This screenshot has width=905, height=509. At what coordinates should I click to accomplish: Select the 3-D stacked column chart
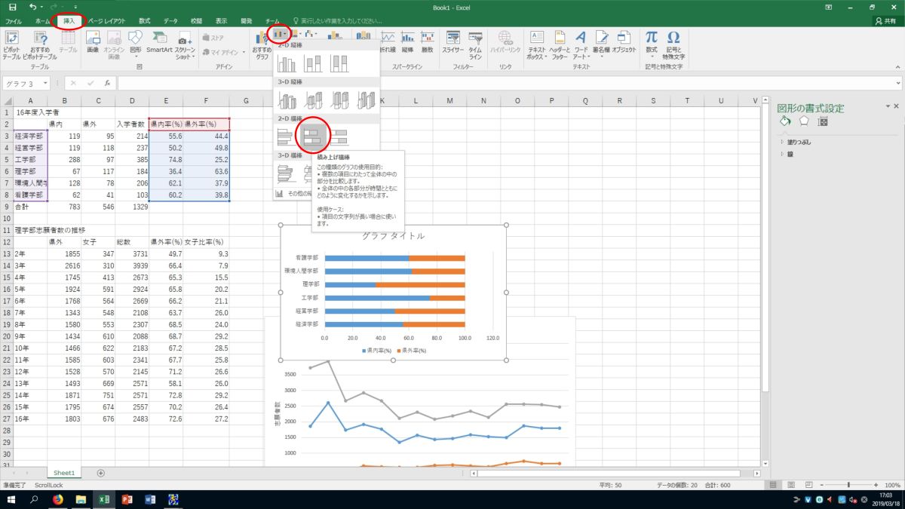[x=313, y=100]
